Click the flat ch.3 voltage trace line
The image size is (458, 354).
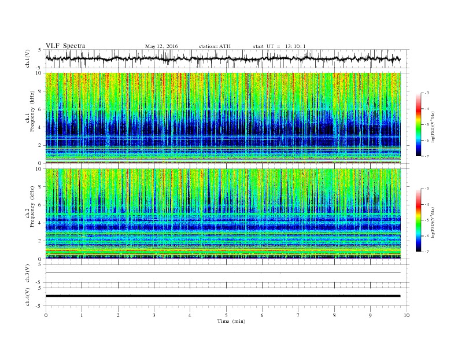click(x=223, y=273)
